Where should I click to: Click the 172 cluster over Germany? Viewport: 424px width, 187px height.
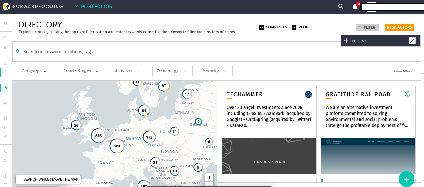point(149,137)
